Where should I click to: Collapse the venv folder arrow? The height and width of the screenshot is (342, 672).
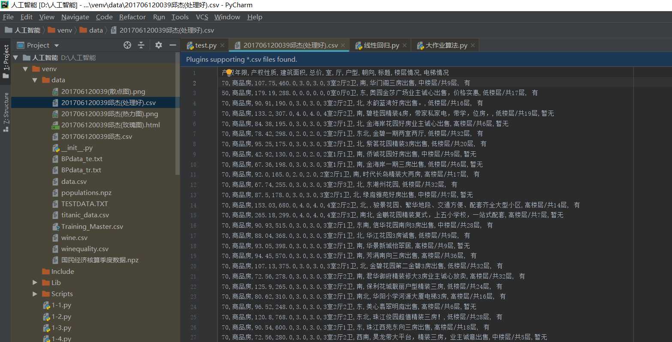click(25, 69)
